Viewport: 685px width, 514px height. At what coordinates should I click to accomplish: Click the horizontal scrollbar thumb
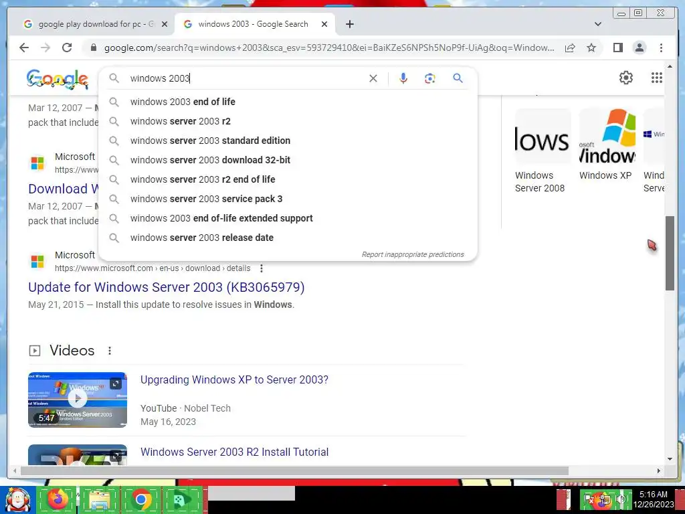[x=294, y=470]
